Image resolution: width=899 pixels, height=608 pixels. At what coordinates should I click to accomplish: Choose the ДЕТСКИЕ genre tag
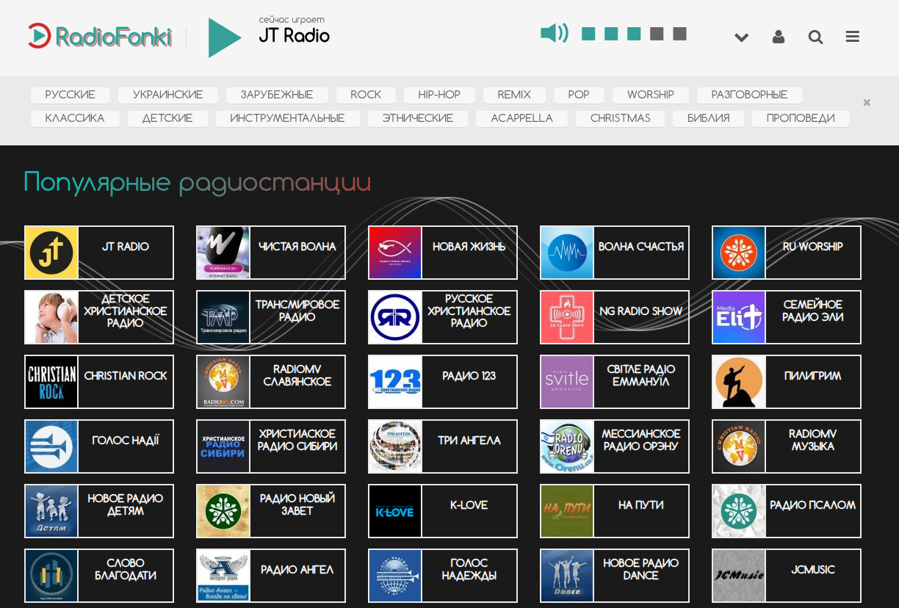pos(167,118)
